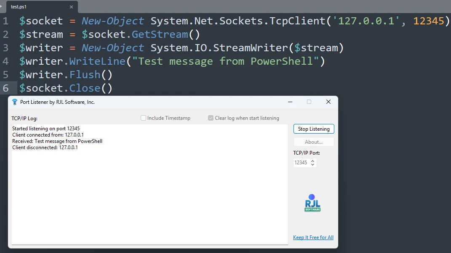
Task: Click the '127.0.0.1' string literal on line 1
Action: click(x=365, y=21)
